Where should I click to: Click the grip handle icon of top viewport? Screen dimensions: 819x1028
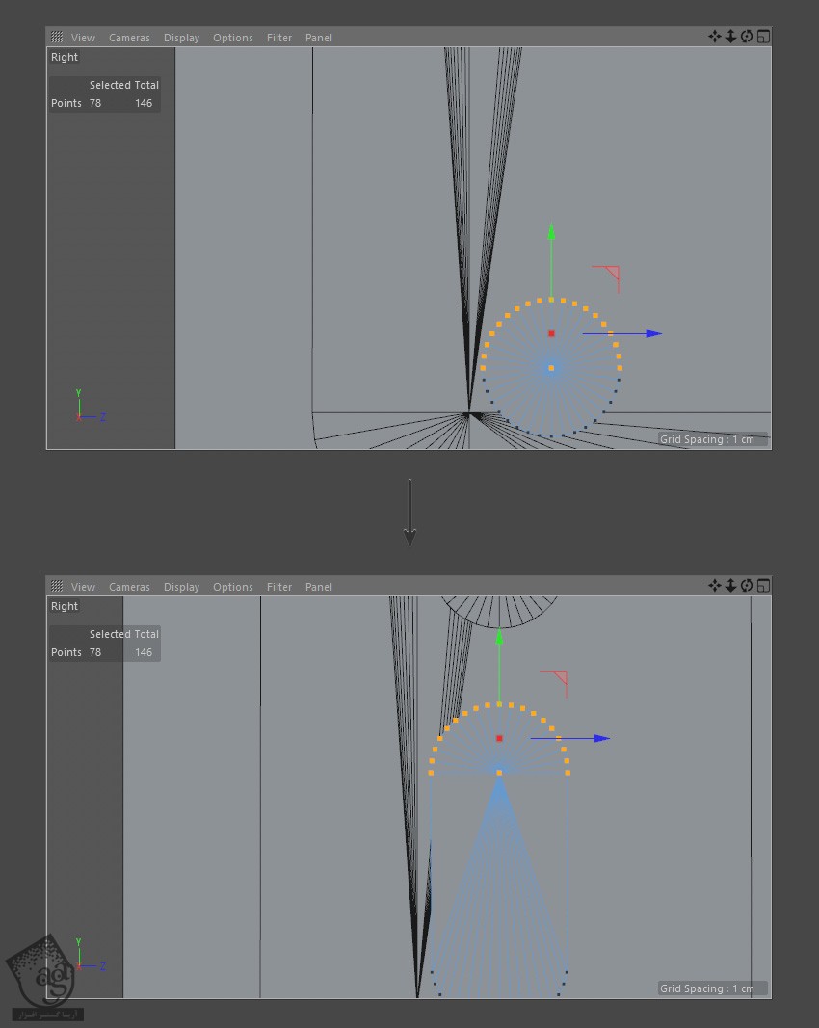(x=57, y=38)
